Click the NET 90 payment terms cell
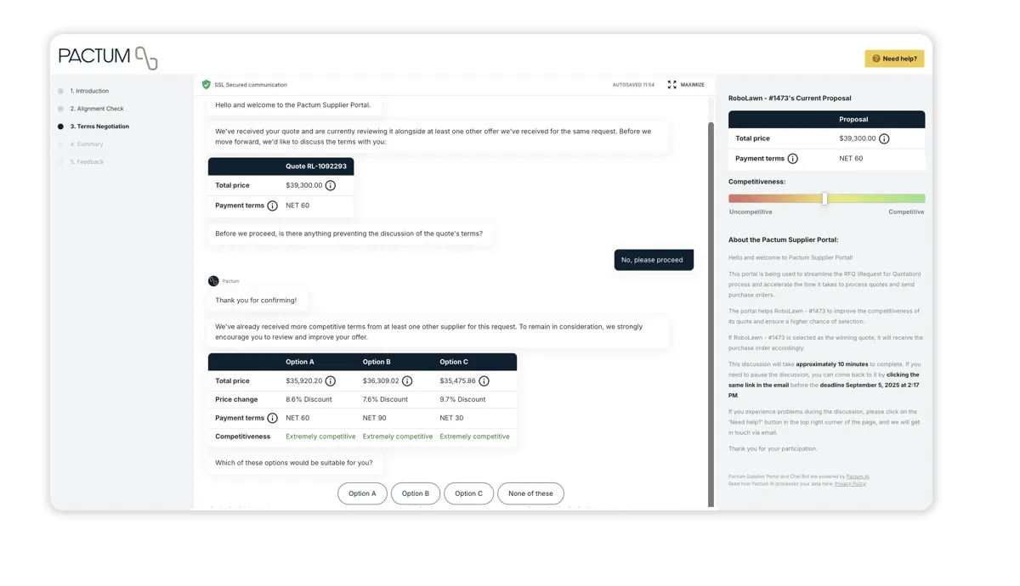Image resolution: width=1020 pixels, height=586 pixels. (x=374, y=418)
